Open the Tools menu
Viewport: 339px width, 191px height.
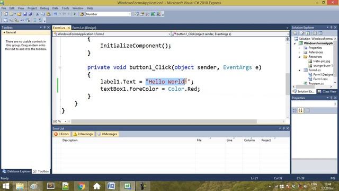coord(65,8)
